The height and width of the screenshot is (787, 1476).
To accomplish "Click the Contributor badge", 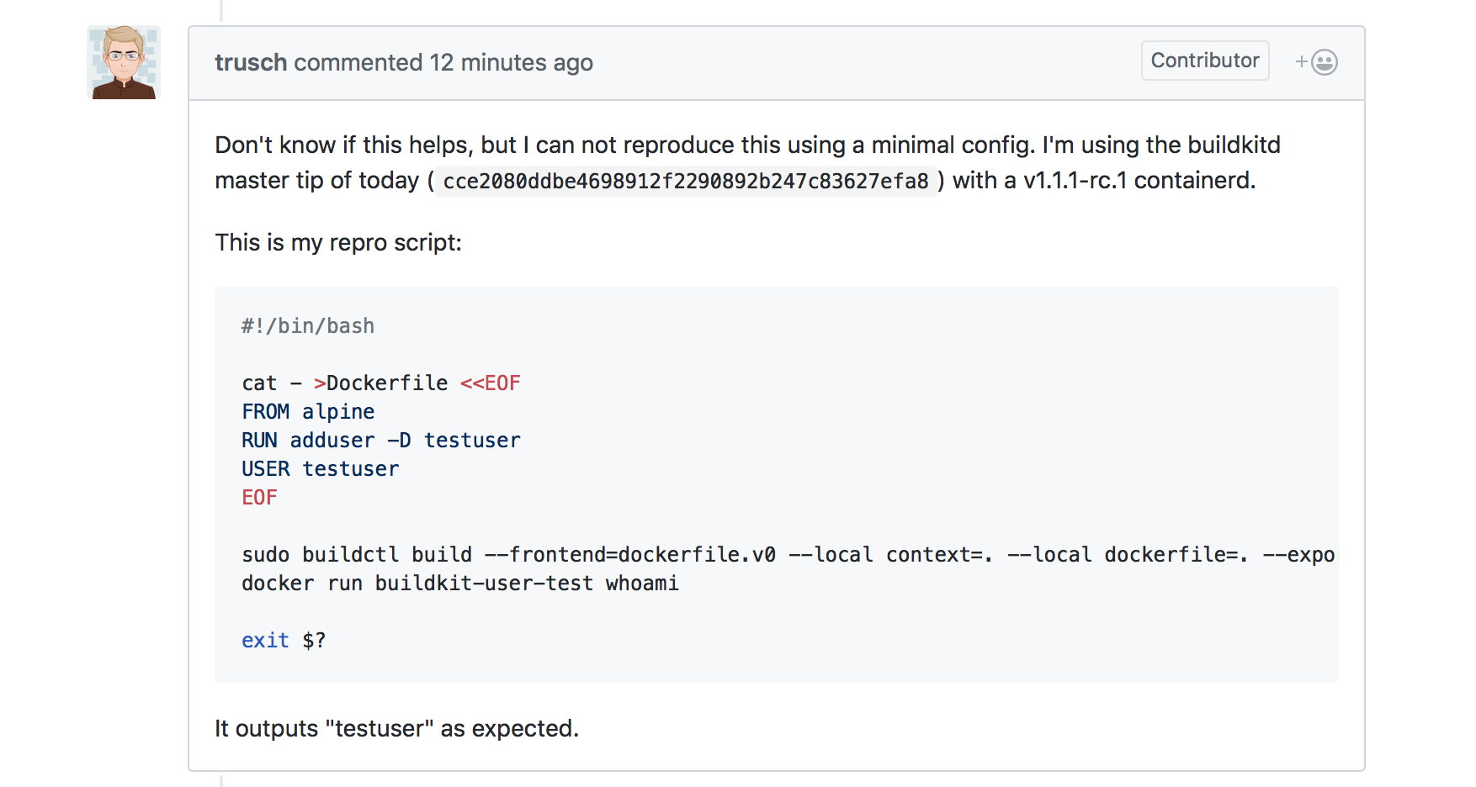I will point(1204,61).
